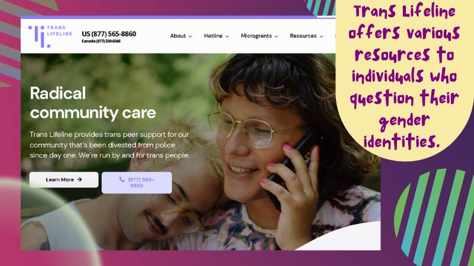
Task: Click the Canada (877) 330-6366 number
Action: (x=101, y=41)
